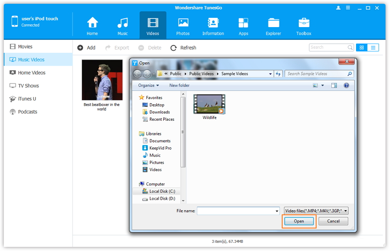The height and width of the screenshot is (251, 390).
Task: Toggle the preview pane in Open dialog
Action: pos(334,85)
